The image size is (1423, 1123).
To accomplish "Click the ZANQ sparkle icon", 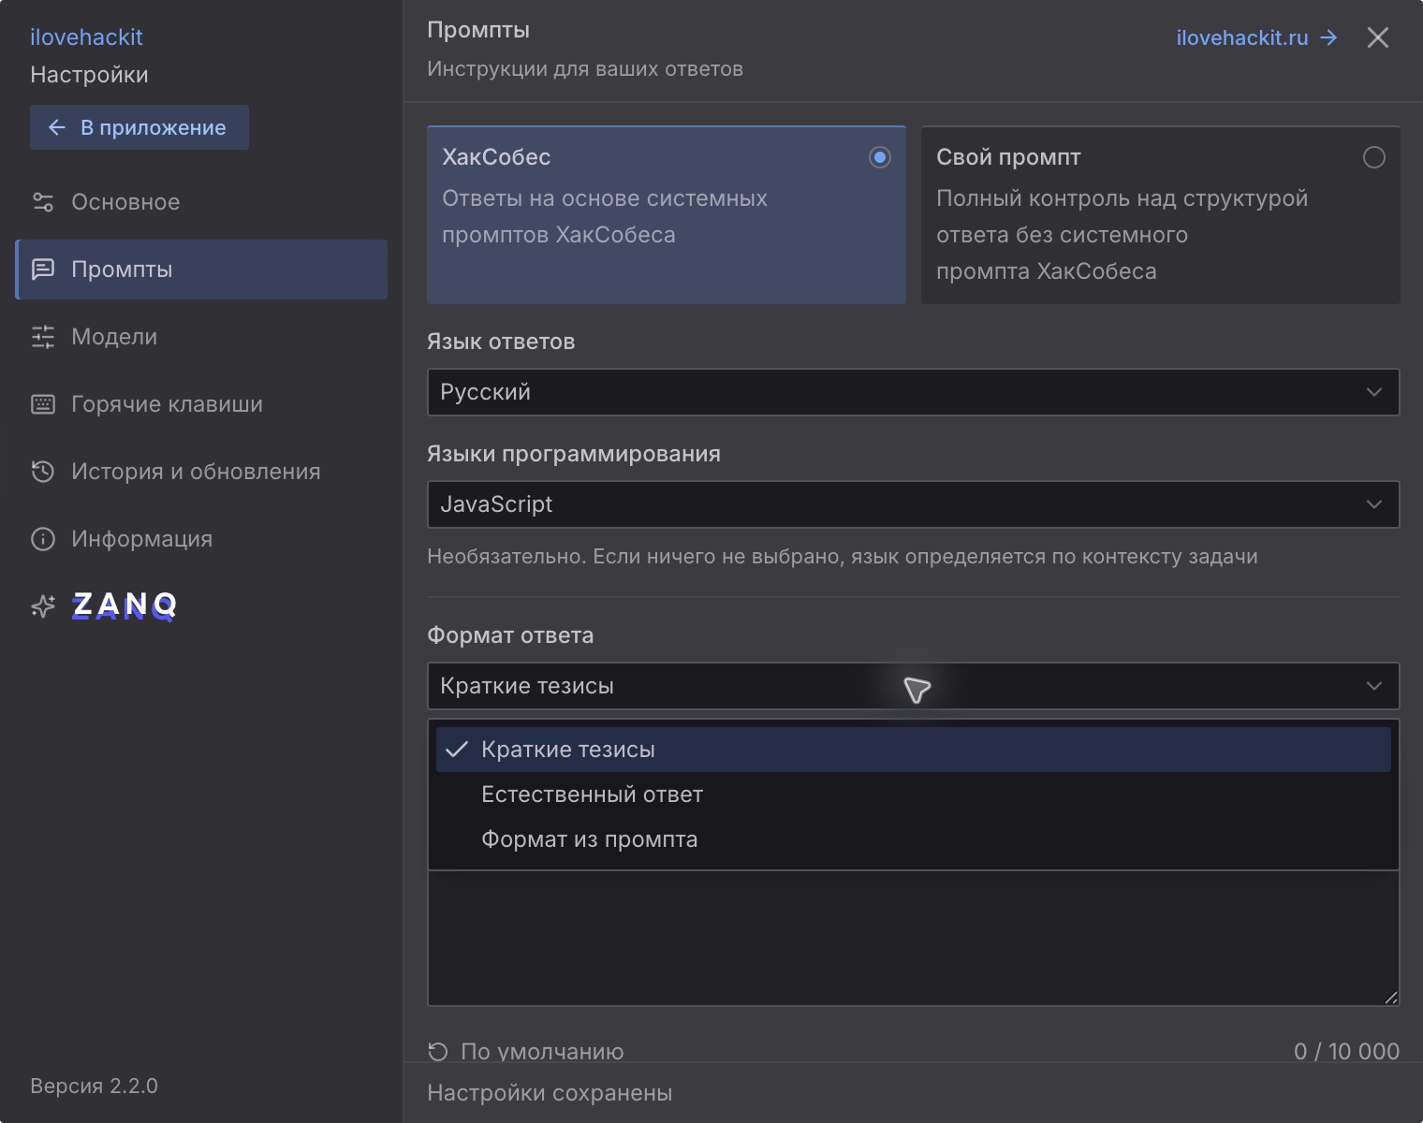I will click(43, 606).
